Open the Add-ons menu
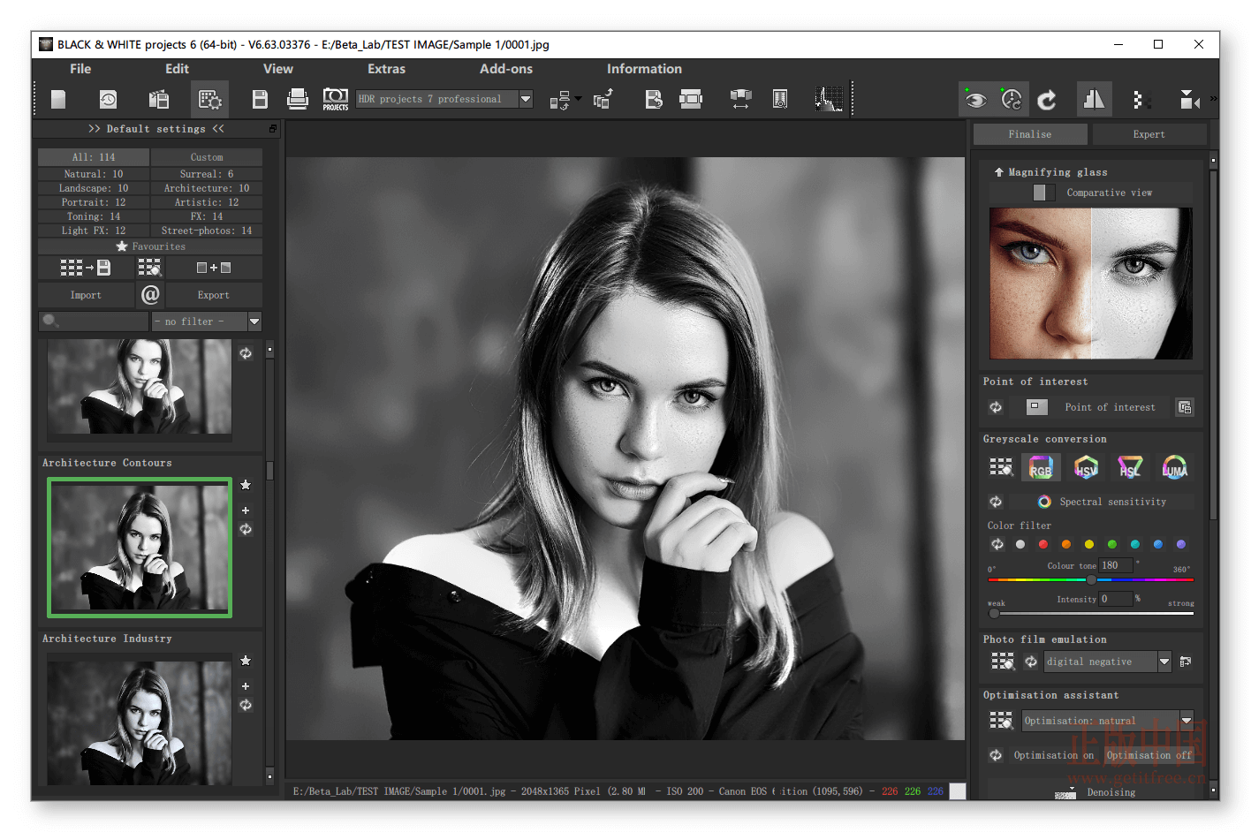The image size is (1251, 832). click(506, 69)
